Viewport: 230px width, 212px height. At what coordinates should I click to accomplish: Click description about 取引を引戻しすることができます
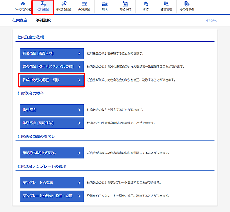tap(128, 153)
